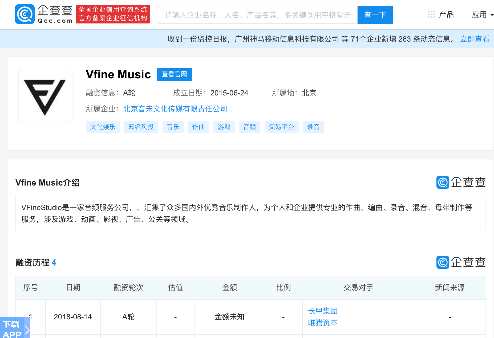
Task: Click the 游戏 category tag
Action: tap(224, 127)
